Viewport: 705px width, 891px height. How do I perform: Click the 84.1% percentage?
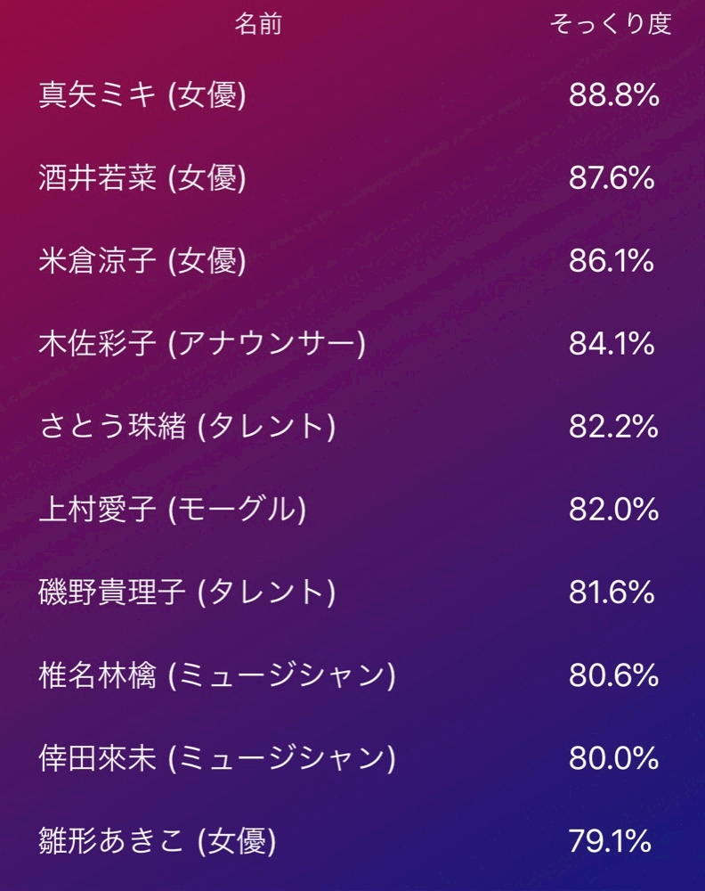click(612, 344)
